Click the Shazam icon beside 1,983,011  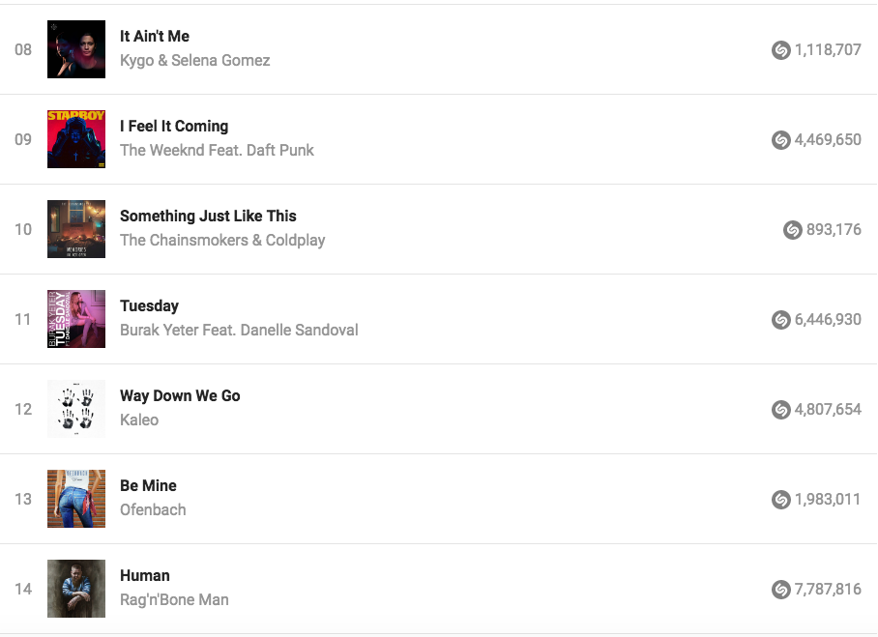pyautogui.click(x=781, y=500)
